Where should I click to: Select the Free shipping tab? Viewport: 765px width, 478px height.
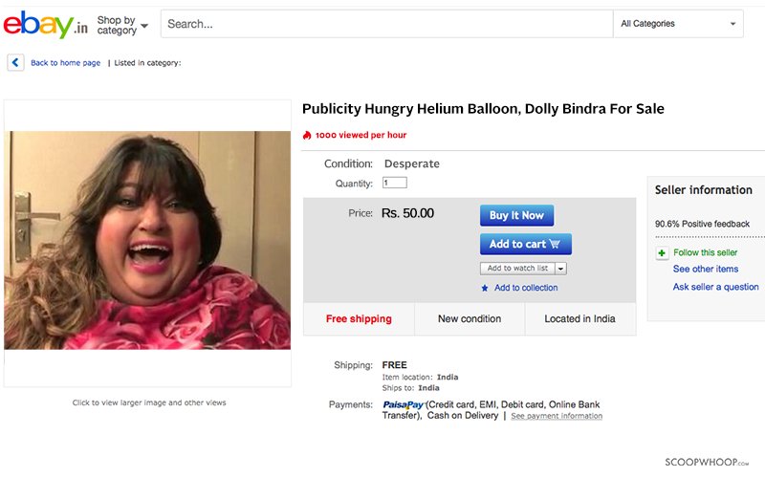click(360, 319)
